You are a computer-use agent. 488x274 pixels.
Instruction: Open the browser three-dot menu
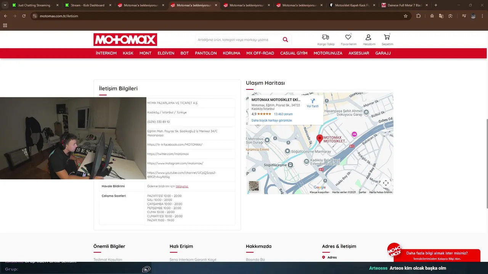tap(482, 16)
